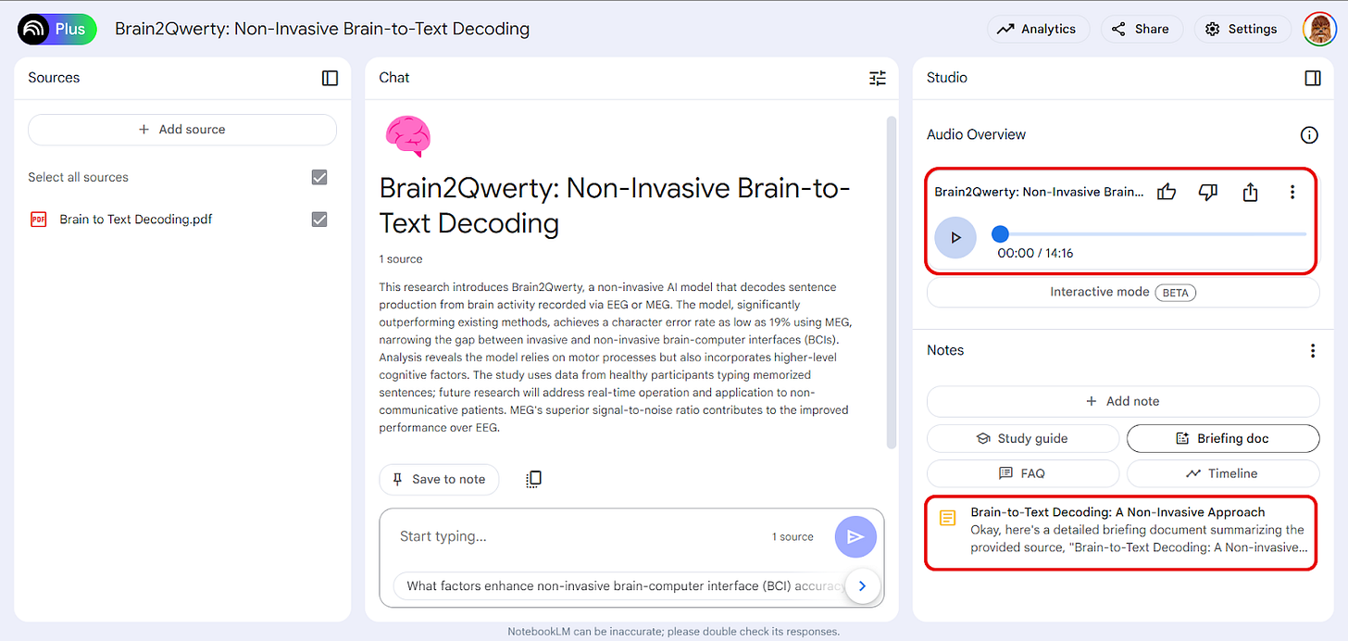Open audio overview more options menu
The image size is (1348, 641).
(x=1292, y=192)
